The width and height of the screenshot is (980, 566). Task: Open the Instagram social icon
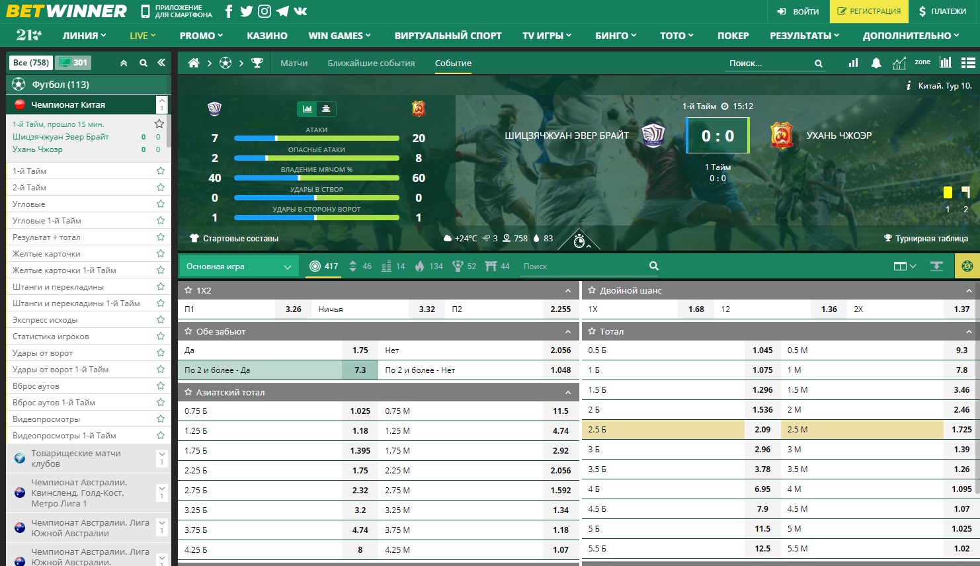click(x=265, y=11)
